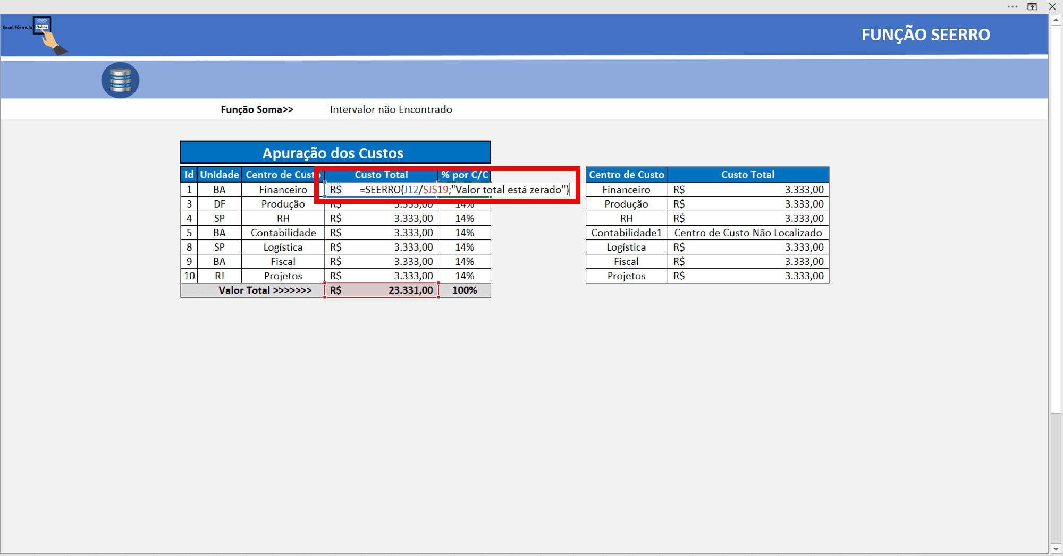1063x556 pixels.
Task: Click the Excel Fórmula Online logo
Action: [35, 36]
